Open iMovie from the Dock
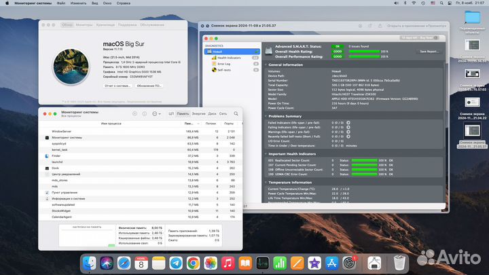 (314, 263)
